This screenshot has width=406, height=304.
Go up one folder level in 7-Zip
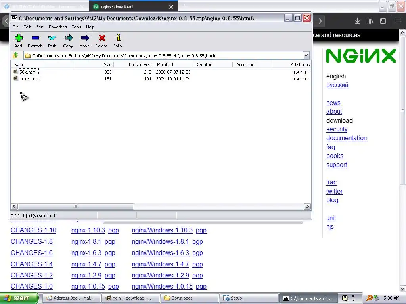(15, 55)
